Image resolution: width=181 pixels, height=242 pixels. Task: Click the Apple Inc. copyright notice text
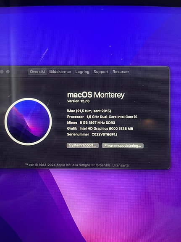tap(68, 165)
